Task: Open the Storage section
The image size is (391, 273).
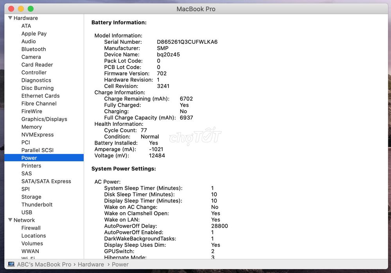Action: click(31, 197)
